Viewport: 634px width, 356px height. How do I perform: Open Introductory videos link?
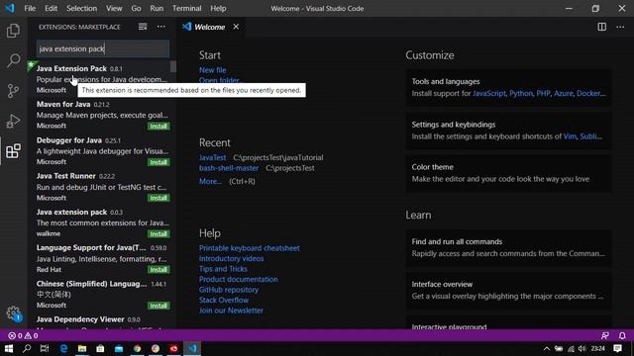pos(231,258)
